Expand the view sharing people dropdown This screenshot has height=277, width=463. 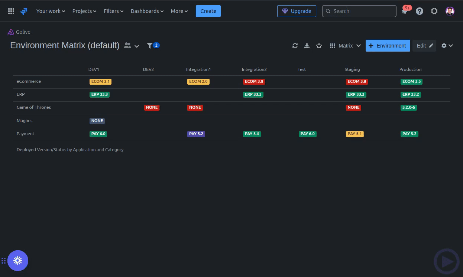[131, 46]
